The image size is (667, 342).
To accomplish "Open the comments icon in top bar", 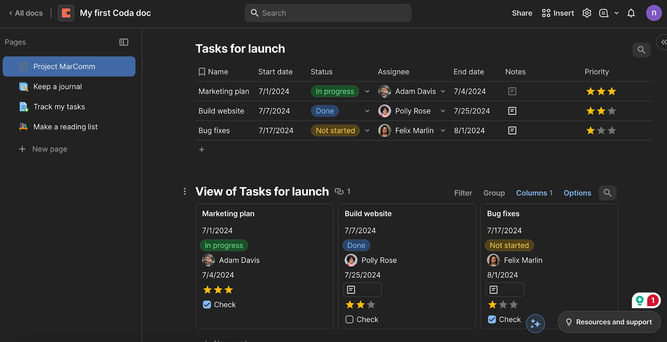I will [603, 13].
